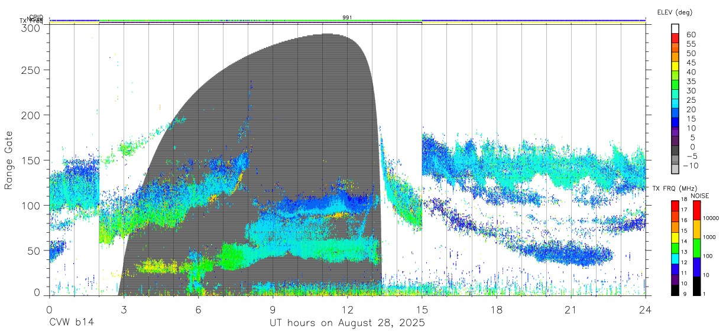Click the red swatch in TX FRQ legend
Image resolution: width=726 pixels, height=335 pixels.
click(x=675, y=206)
